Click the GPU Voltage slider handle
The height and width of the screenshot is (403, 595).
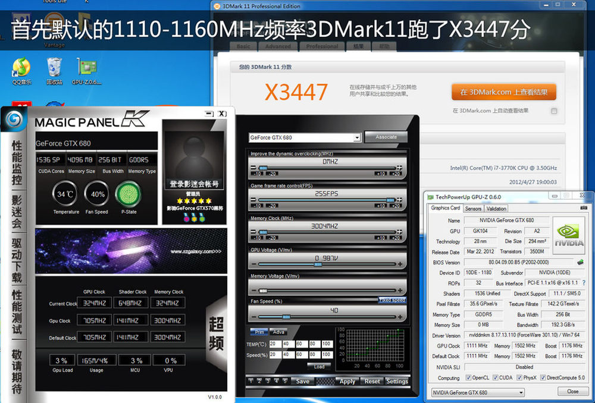pyautogui.click(x=318, y=265)
